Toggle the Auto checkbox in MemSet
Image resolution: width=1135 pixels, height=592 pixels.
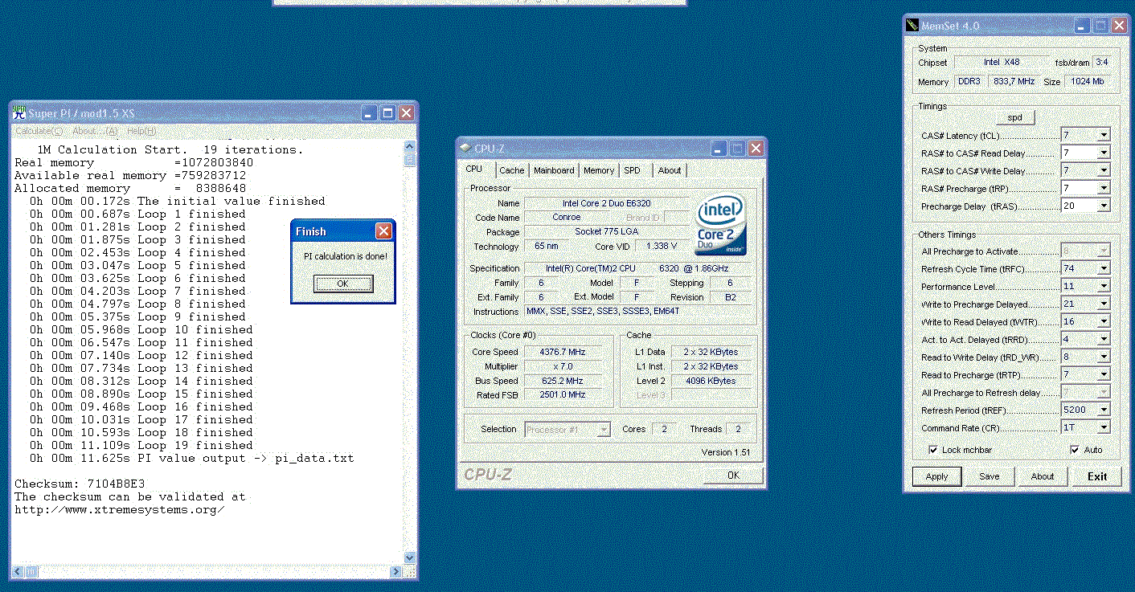[1075, 450]
